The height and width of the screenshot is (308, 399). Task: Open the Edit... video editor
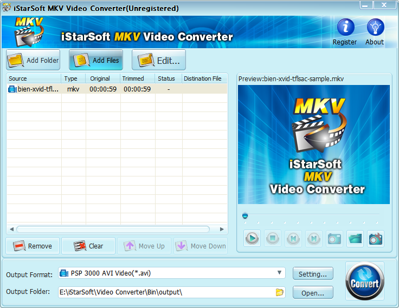(159, 60)
